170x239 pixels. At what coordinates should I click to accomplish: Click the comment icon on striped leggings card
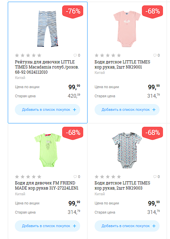[75, 55]
